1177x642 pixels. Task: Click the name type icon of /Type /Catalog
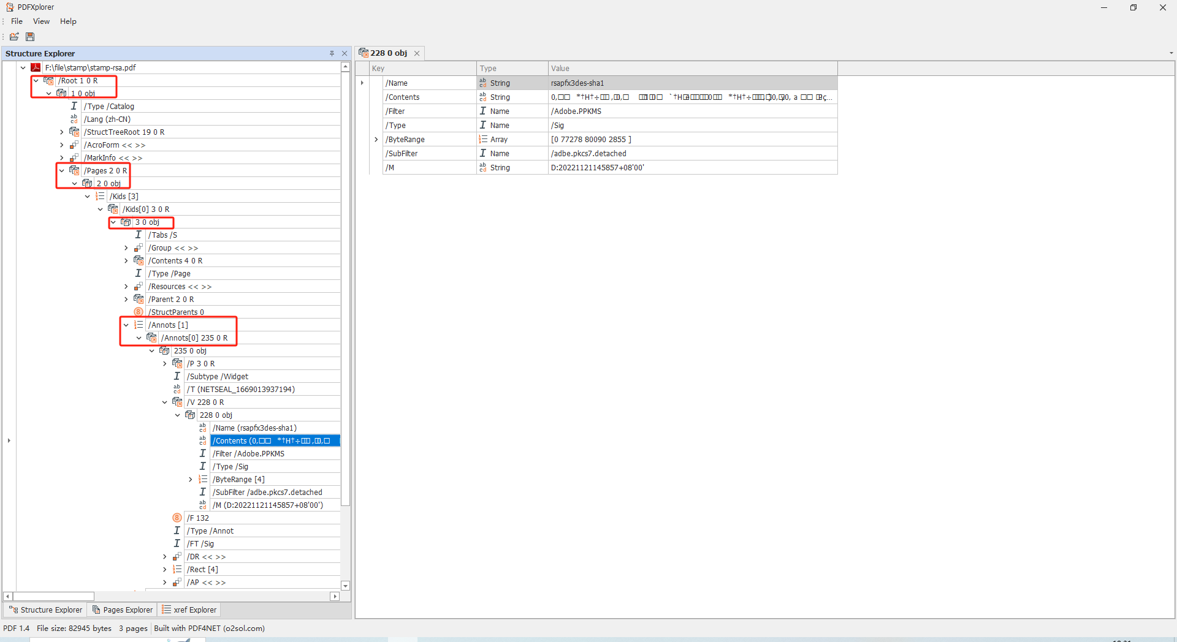click(x=74, y=106)
